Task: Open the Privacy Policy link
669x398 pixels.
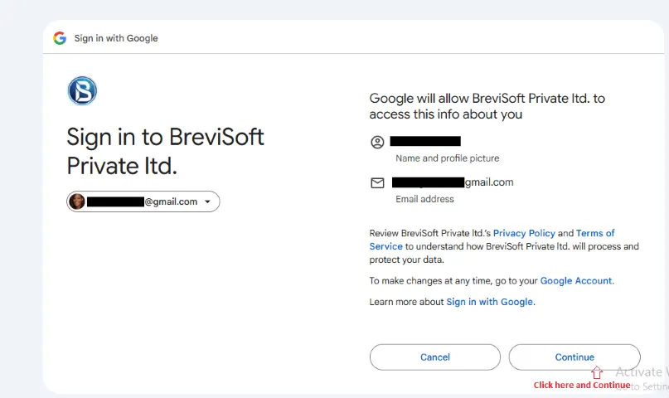Action: [x=524, y=234]
